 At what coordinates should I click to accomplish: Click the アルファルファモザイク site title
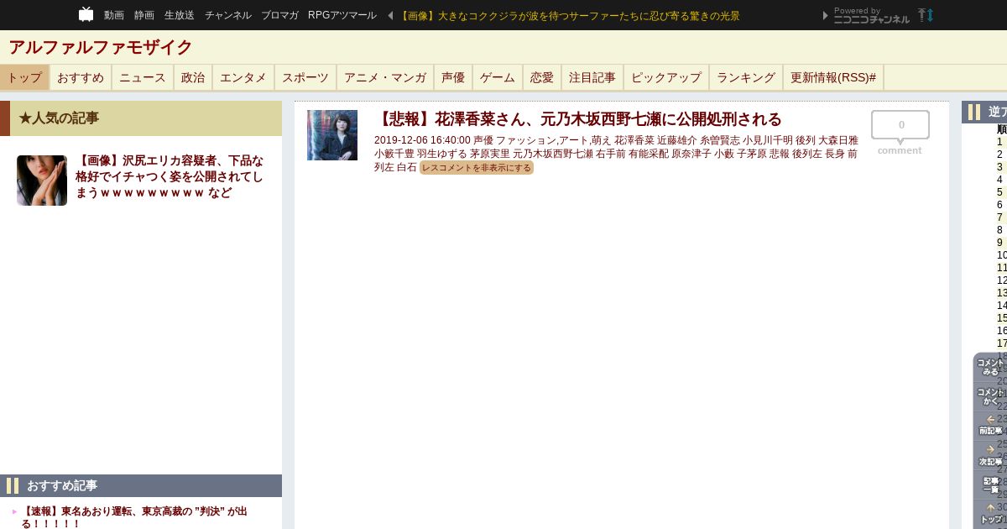[x=101, y=47]
